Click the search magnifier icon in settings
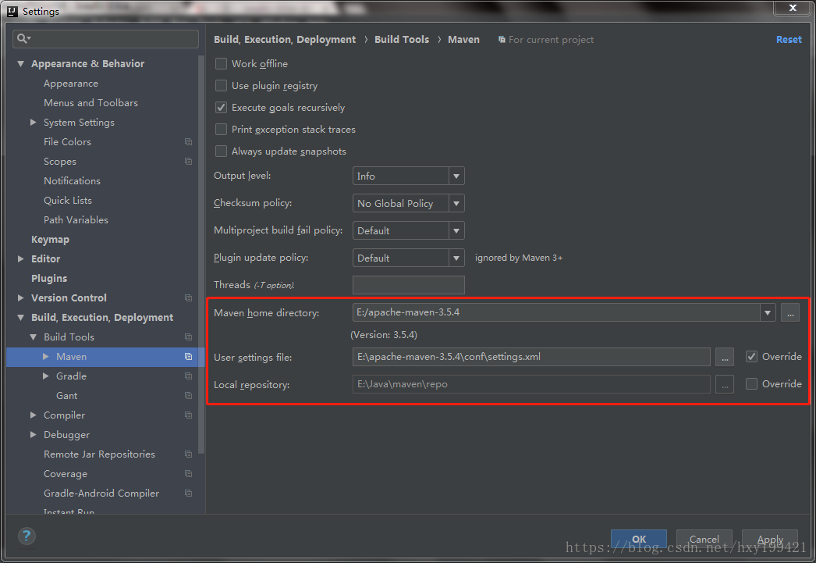 click(23, 38)
